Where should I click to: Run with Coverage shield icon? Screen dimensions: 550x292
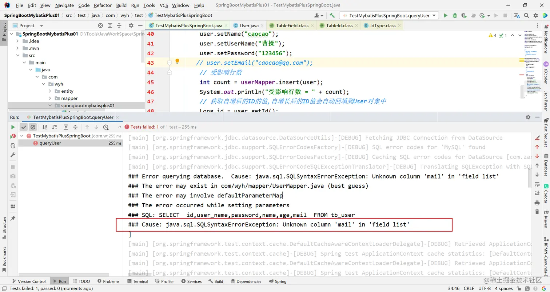(x=464, y=15)
